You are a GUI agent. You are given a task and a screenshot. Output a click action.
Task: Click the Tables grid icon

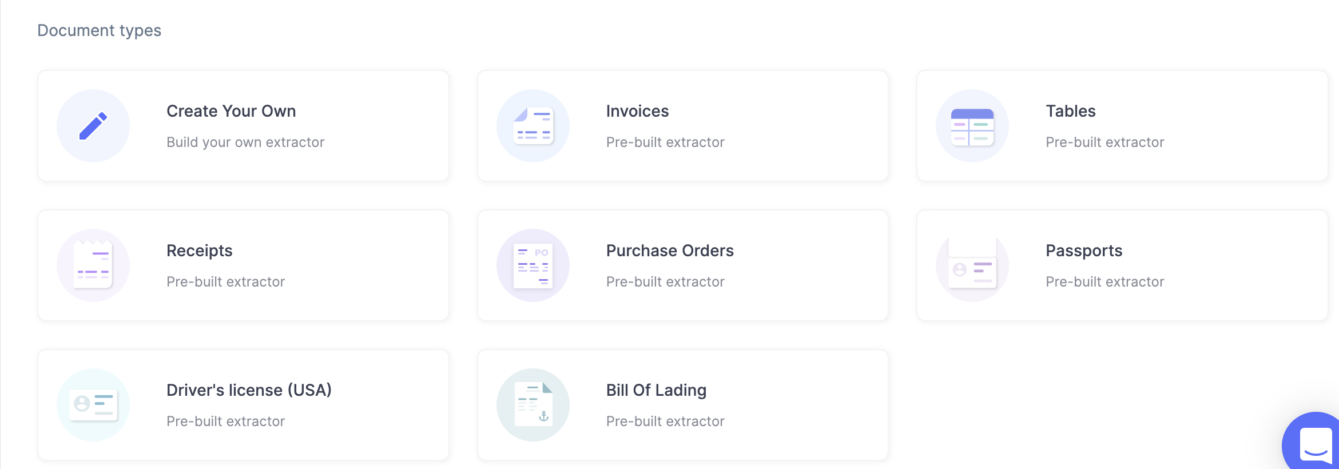coord(972,125)
